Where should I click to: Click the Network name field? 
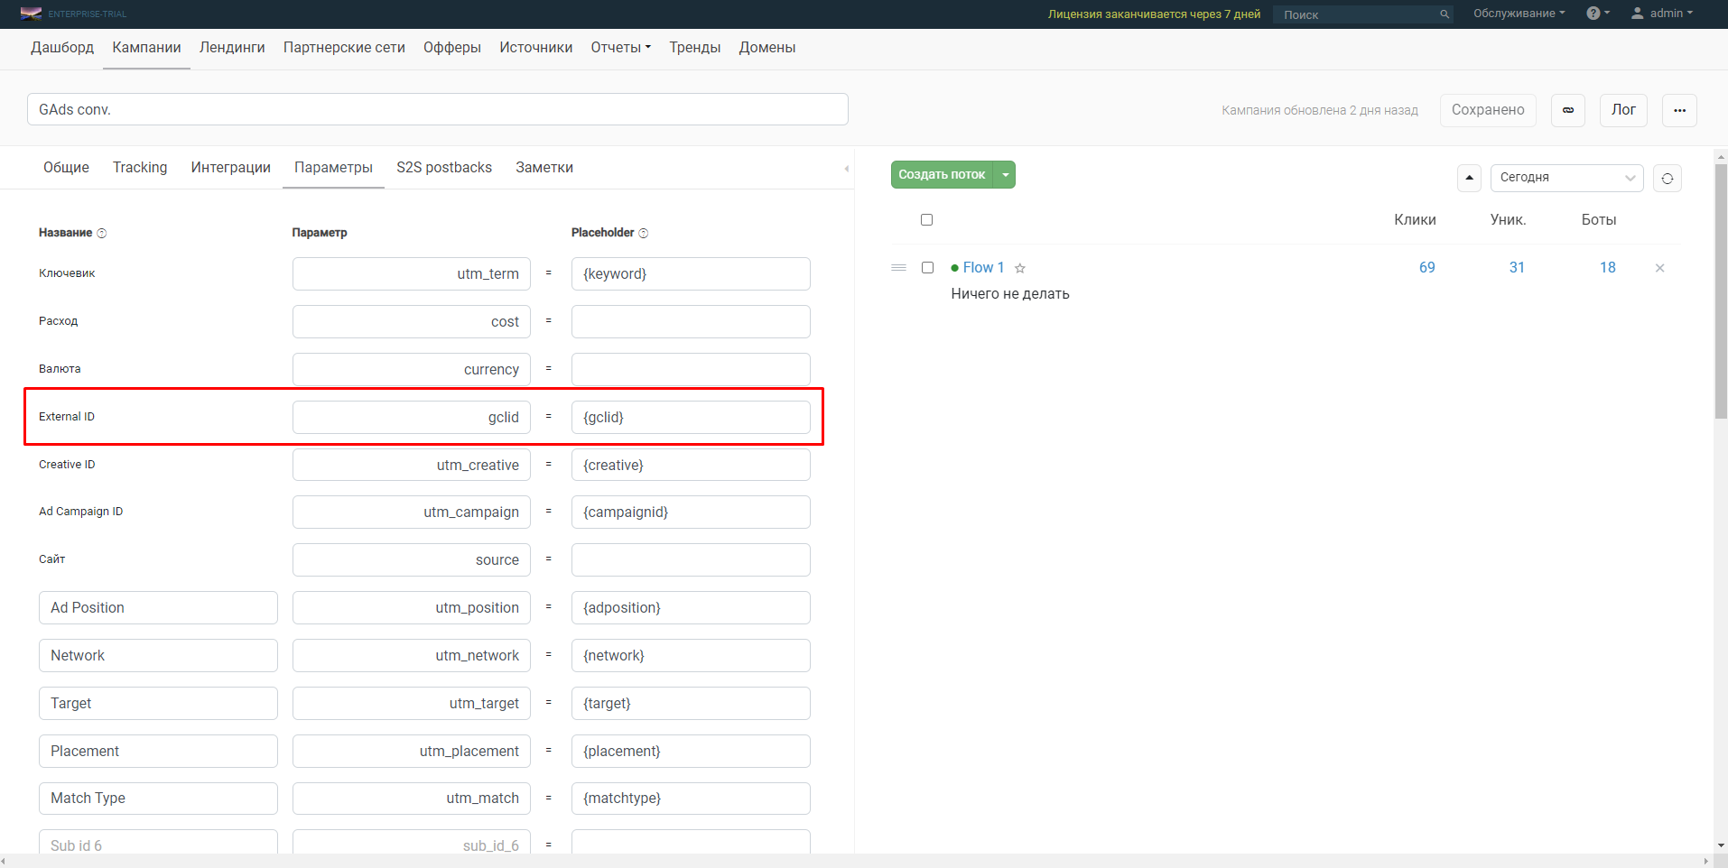pyautogui.click(x=158, y=656)
